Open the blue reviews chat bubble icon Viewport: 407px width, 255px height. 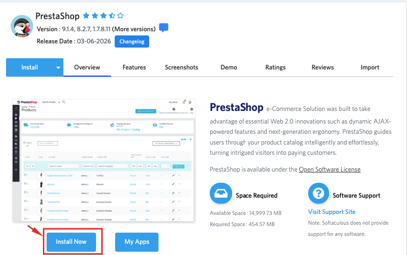[164, 28]
